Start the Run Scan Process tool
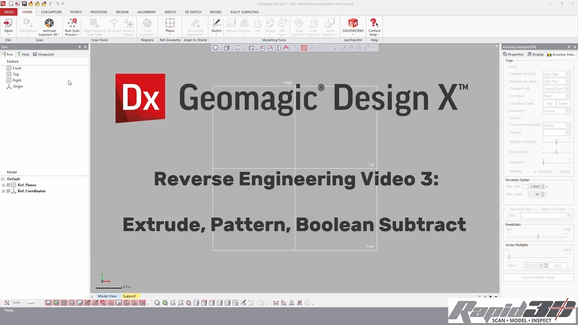Viewport: 578px width, 325px height. (72, 27)
